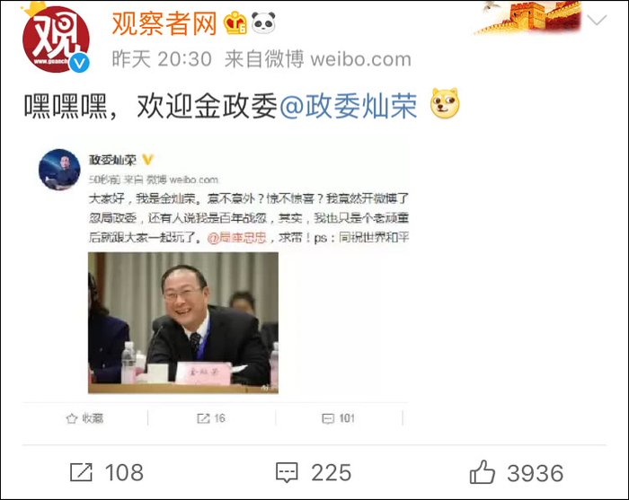Image resolution: width=629 pixels, height=500 pixels.
Task: Open the 政委灿荣 avatar in embedded post
Action: tap(59, 169)
